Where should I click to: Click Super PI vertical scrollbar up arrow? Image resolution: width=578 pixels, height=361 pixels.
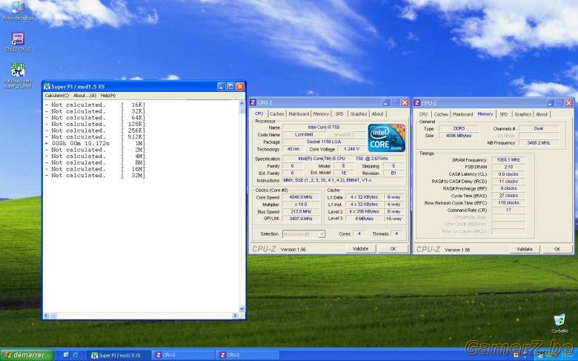[x=242, y=104]
